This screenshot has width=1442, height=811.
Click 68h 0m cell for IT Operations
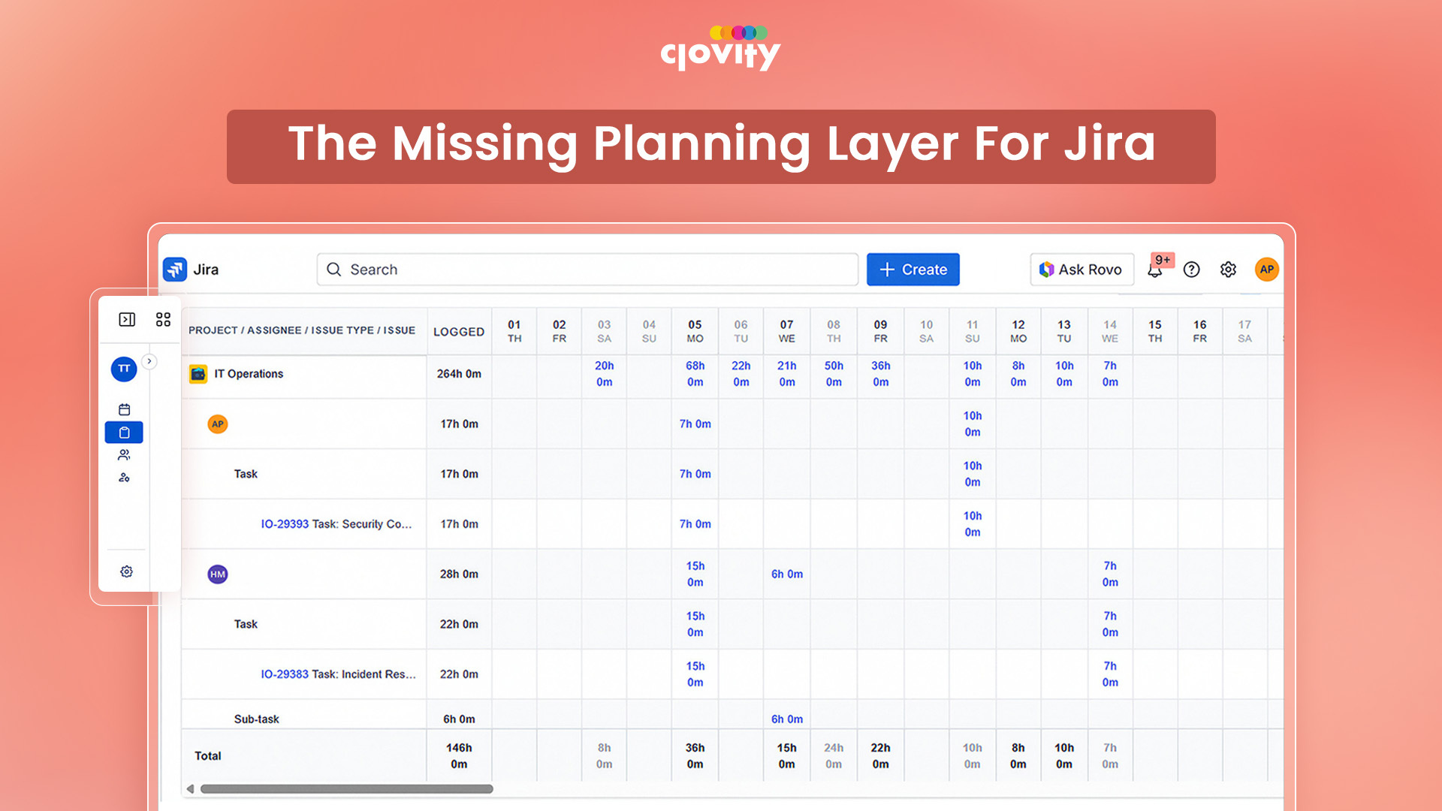click(x=695, y=374)
